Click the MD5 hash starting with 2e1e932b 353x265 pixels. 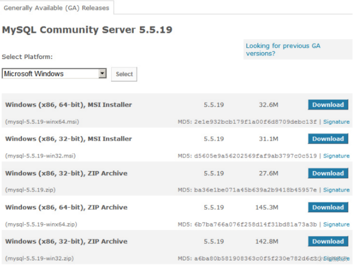(255, 122)
